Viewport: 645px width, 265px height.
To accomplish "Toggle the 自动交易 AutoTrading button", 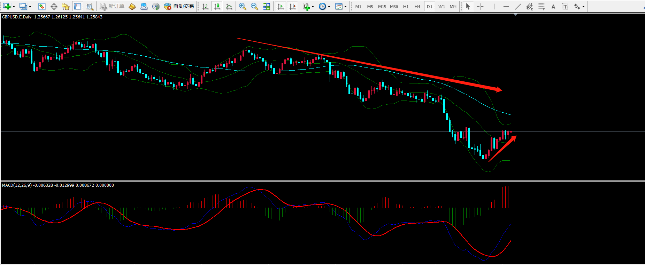I will [179, 6].
